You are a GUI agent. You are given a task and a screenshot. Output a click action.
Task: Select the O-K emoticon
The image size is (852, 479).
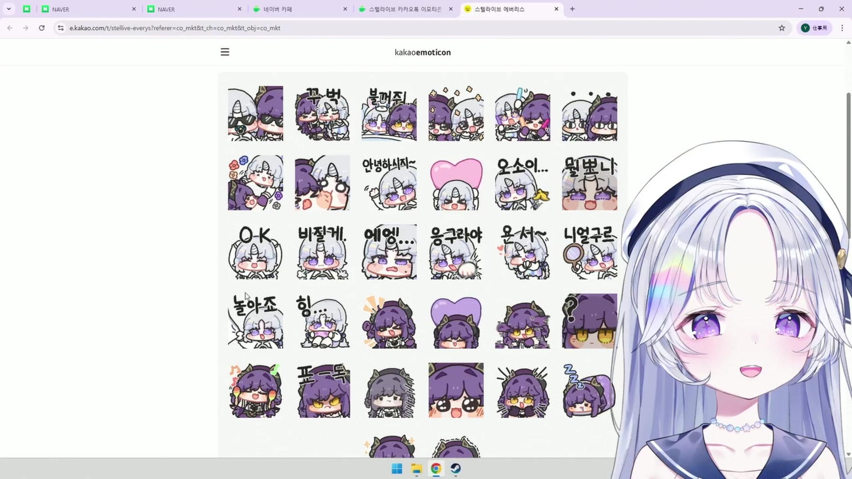coord(256,252)
